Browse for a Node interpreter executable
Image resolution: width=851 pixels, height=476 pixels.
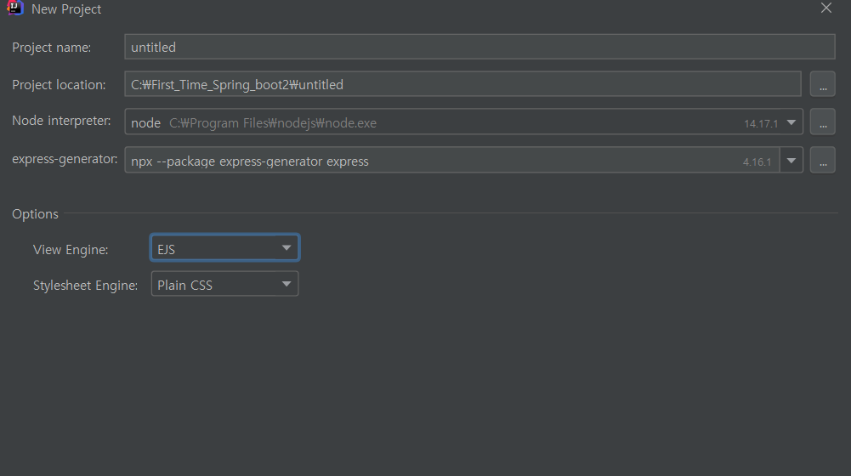(x=822, y=122)
